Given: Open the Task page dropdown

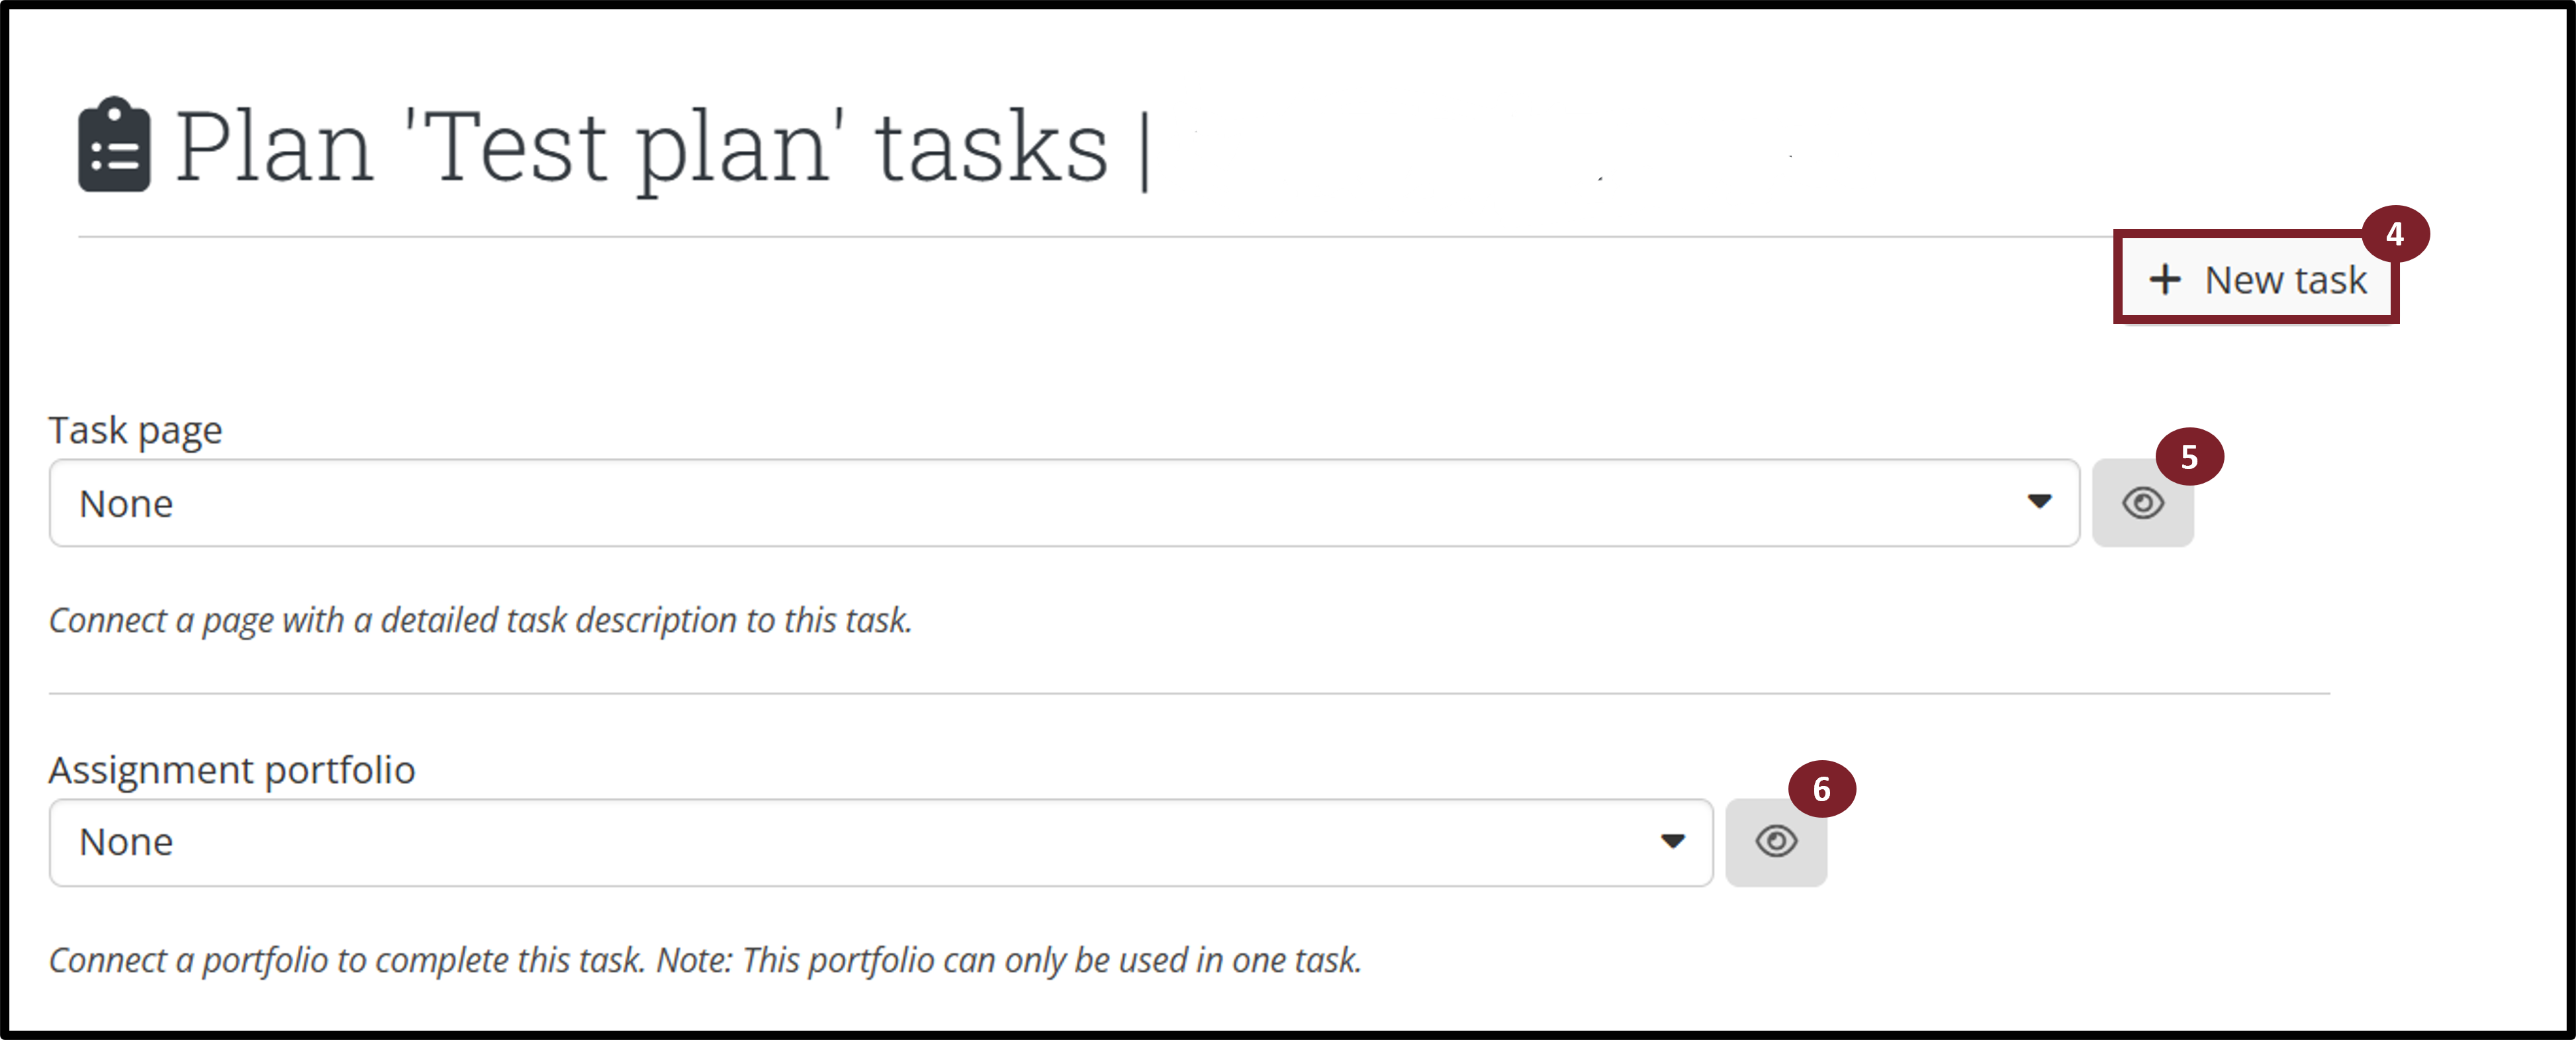Looking at the screenshot, I should 1063,503.
